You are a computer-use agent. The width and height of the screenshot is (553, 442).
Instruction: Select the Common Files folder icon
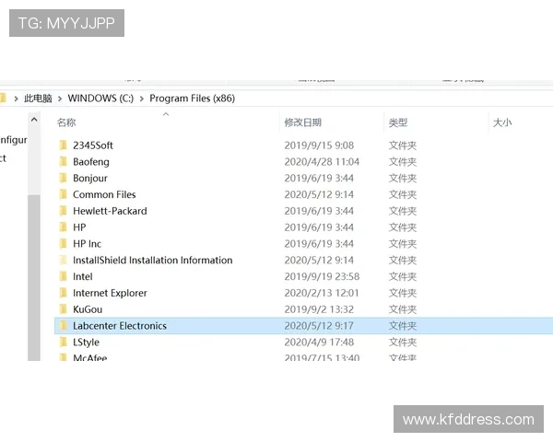coord(63,195)
